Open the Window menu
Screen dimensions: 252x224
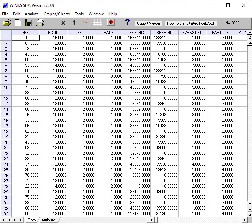(x=96, y=14)
